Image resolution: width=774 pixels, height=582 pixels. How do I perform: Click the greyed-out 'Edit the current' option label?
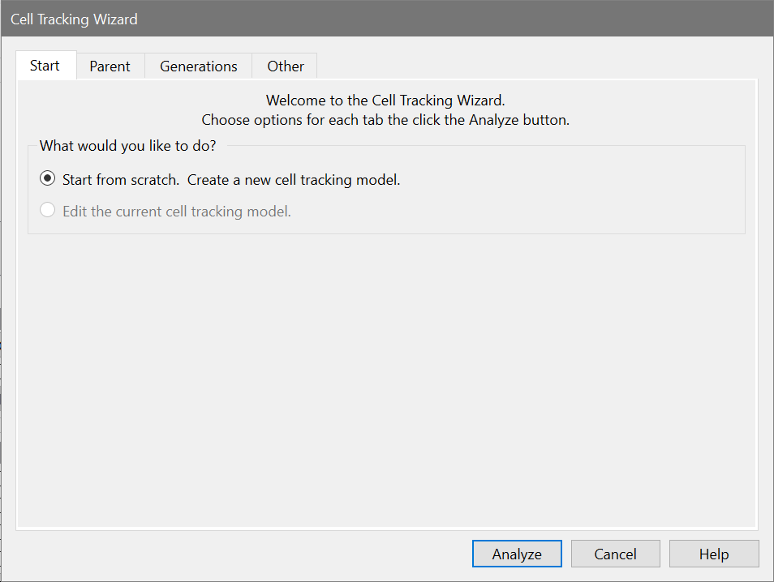(176, 212)
